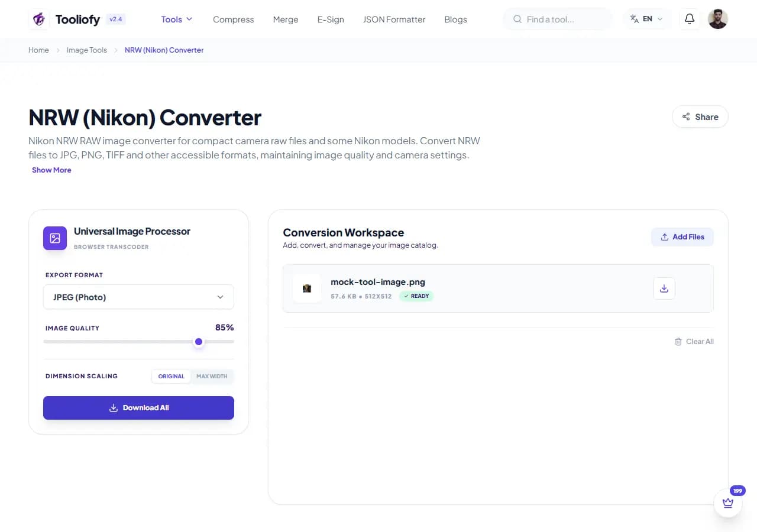Image resolution: width=757 pixels, height=532 pixels.
Task: Open the user profile avatar
Action: pos(717,19)
